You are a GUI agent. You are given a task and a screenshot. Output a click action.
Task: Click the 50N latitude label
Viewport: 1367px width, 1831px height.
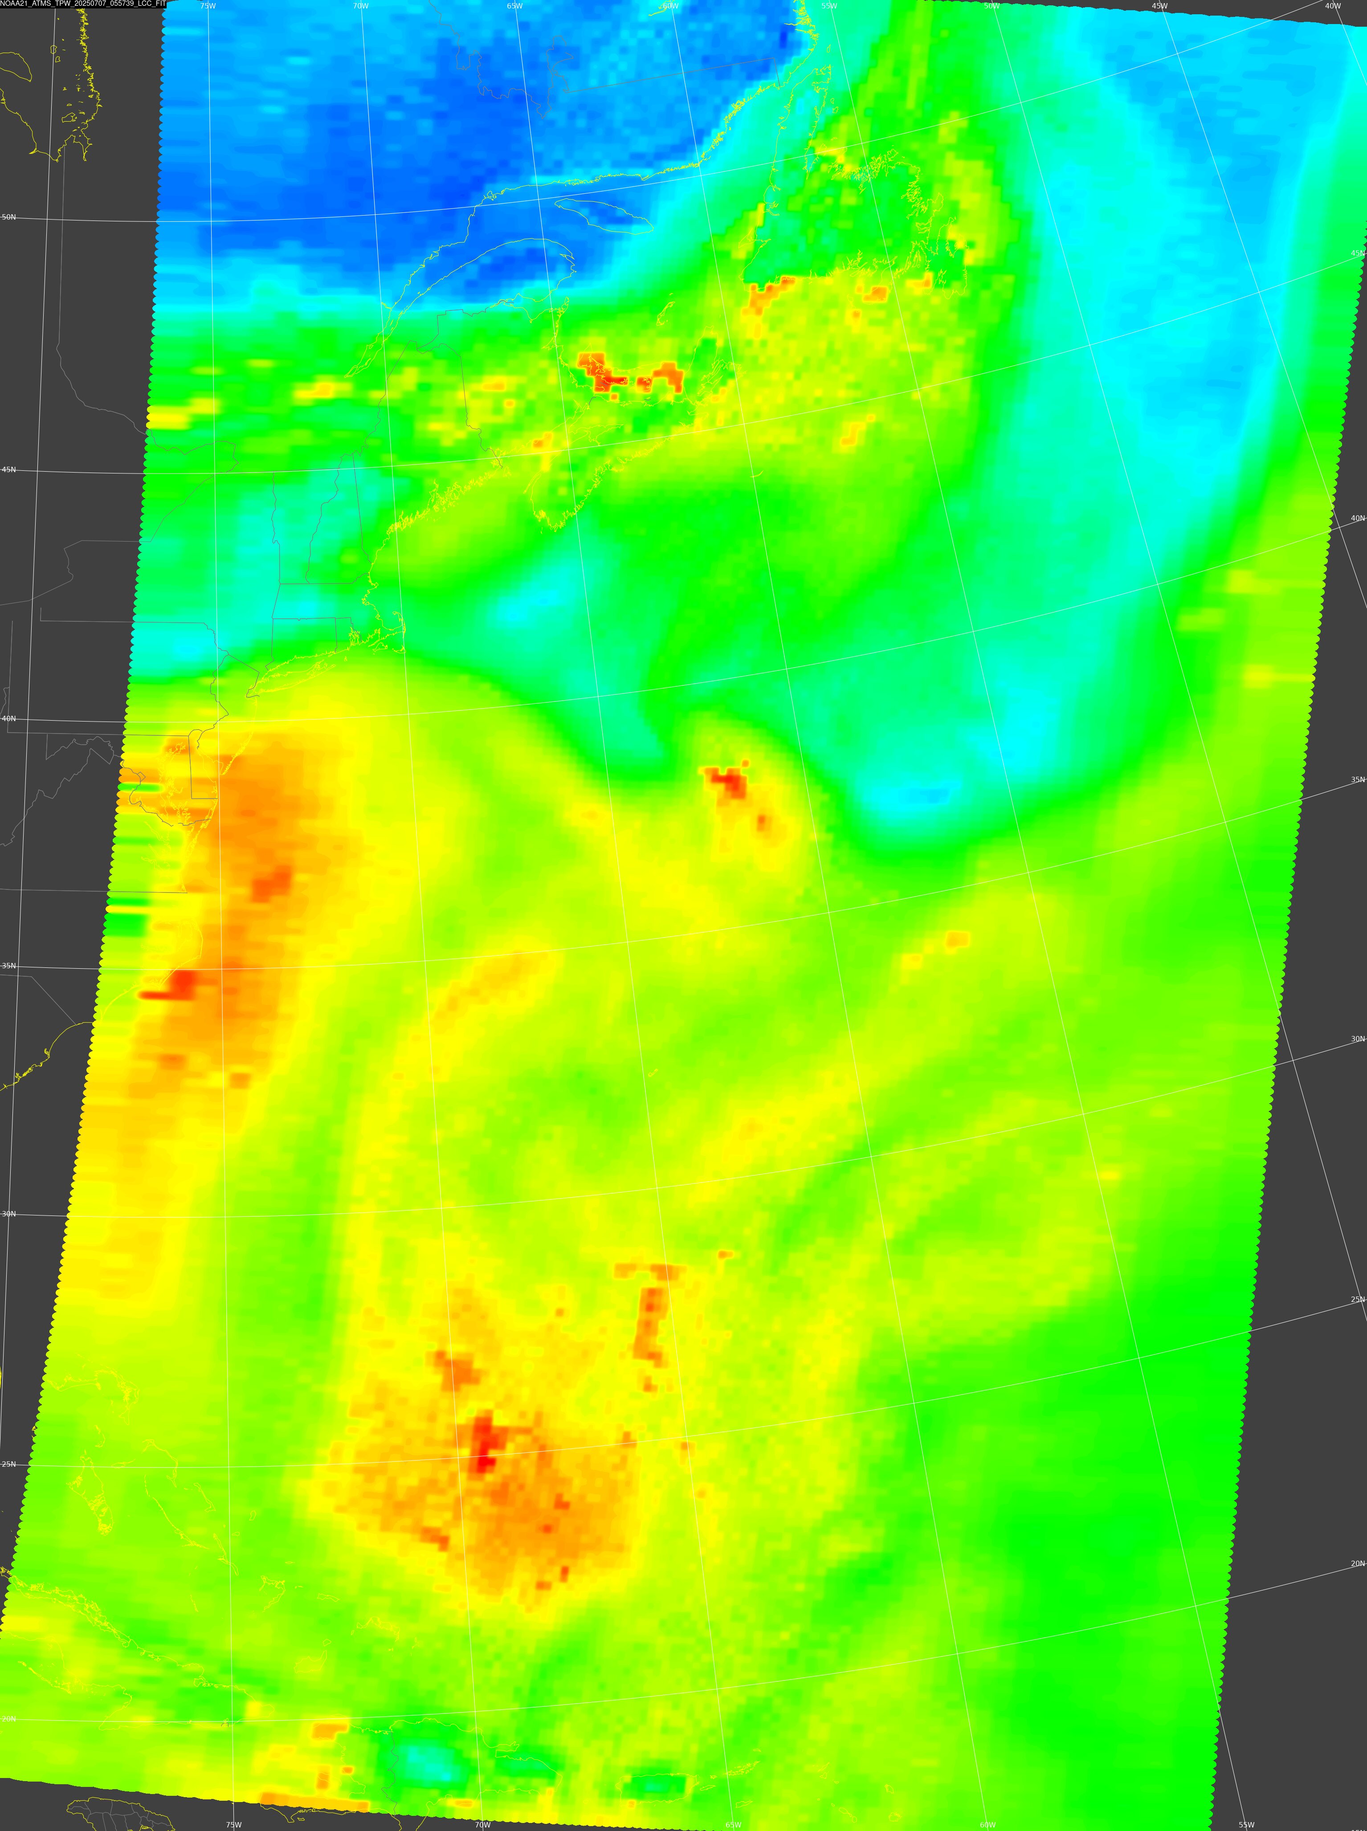point(8,218)
